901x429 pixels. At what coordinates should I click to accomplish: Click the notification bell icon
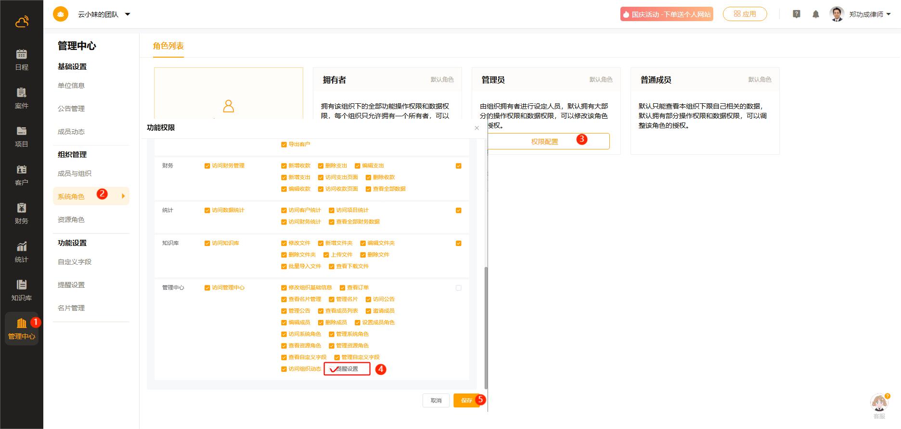[815, 14]
